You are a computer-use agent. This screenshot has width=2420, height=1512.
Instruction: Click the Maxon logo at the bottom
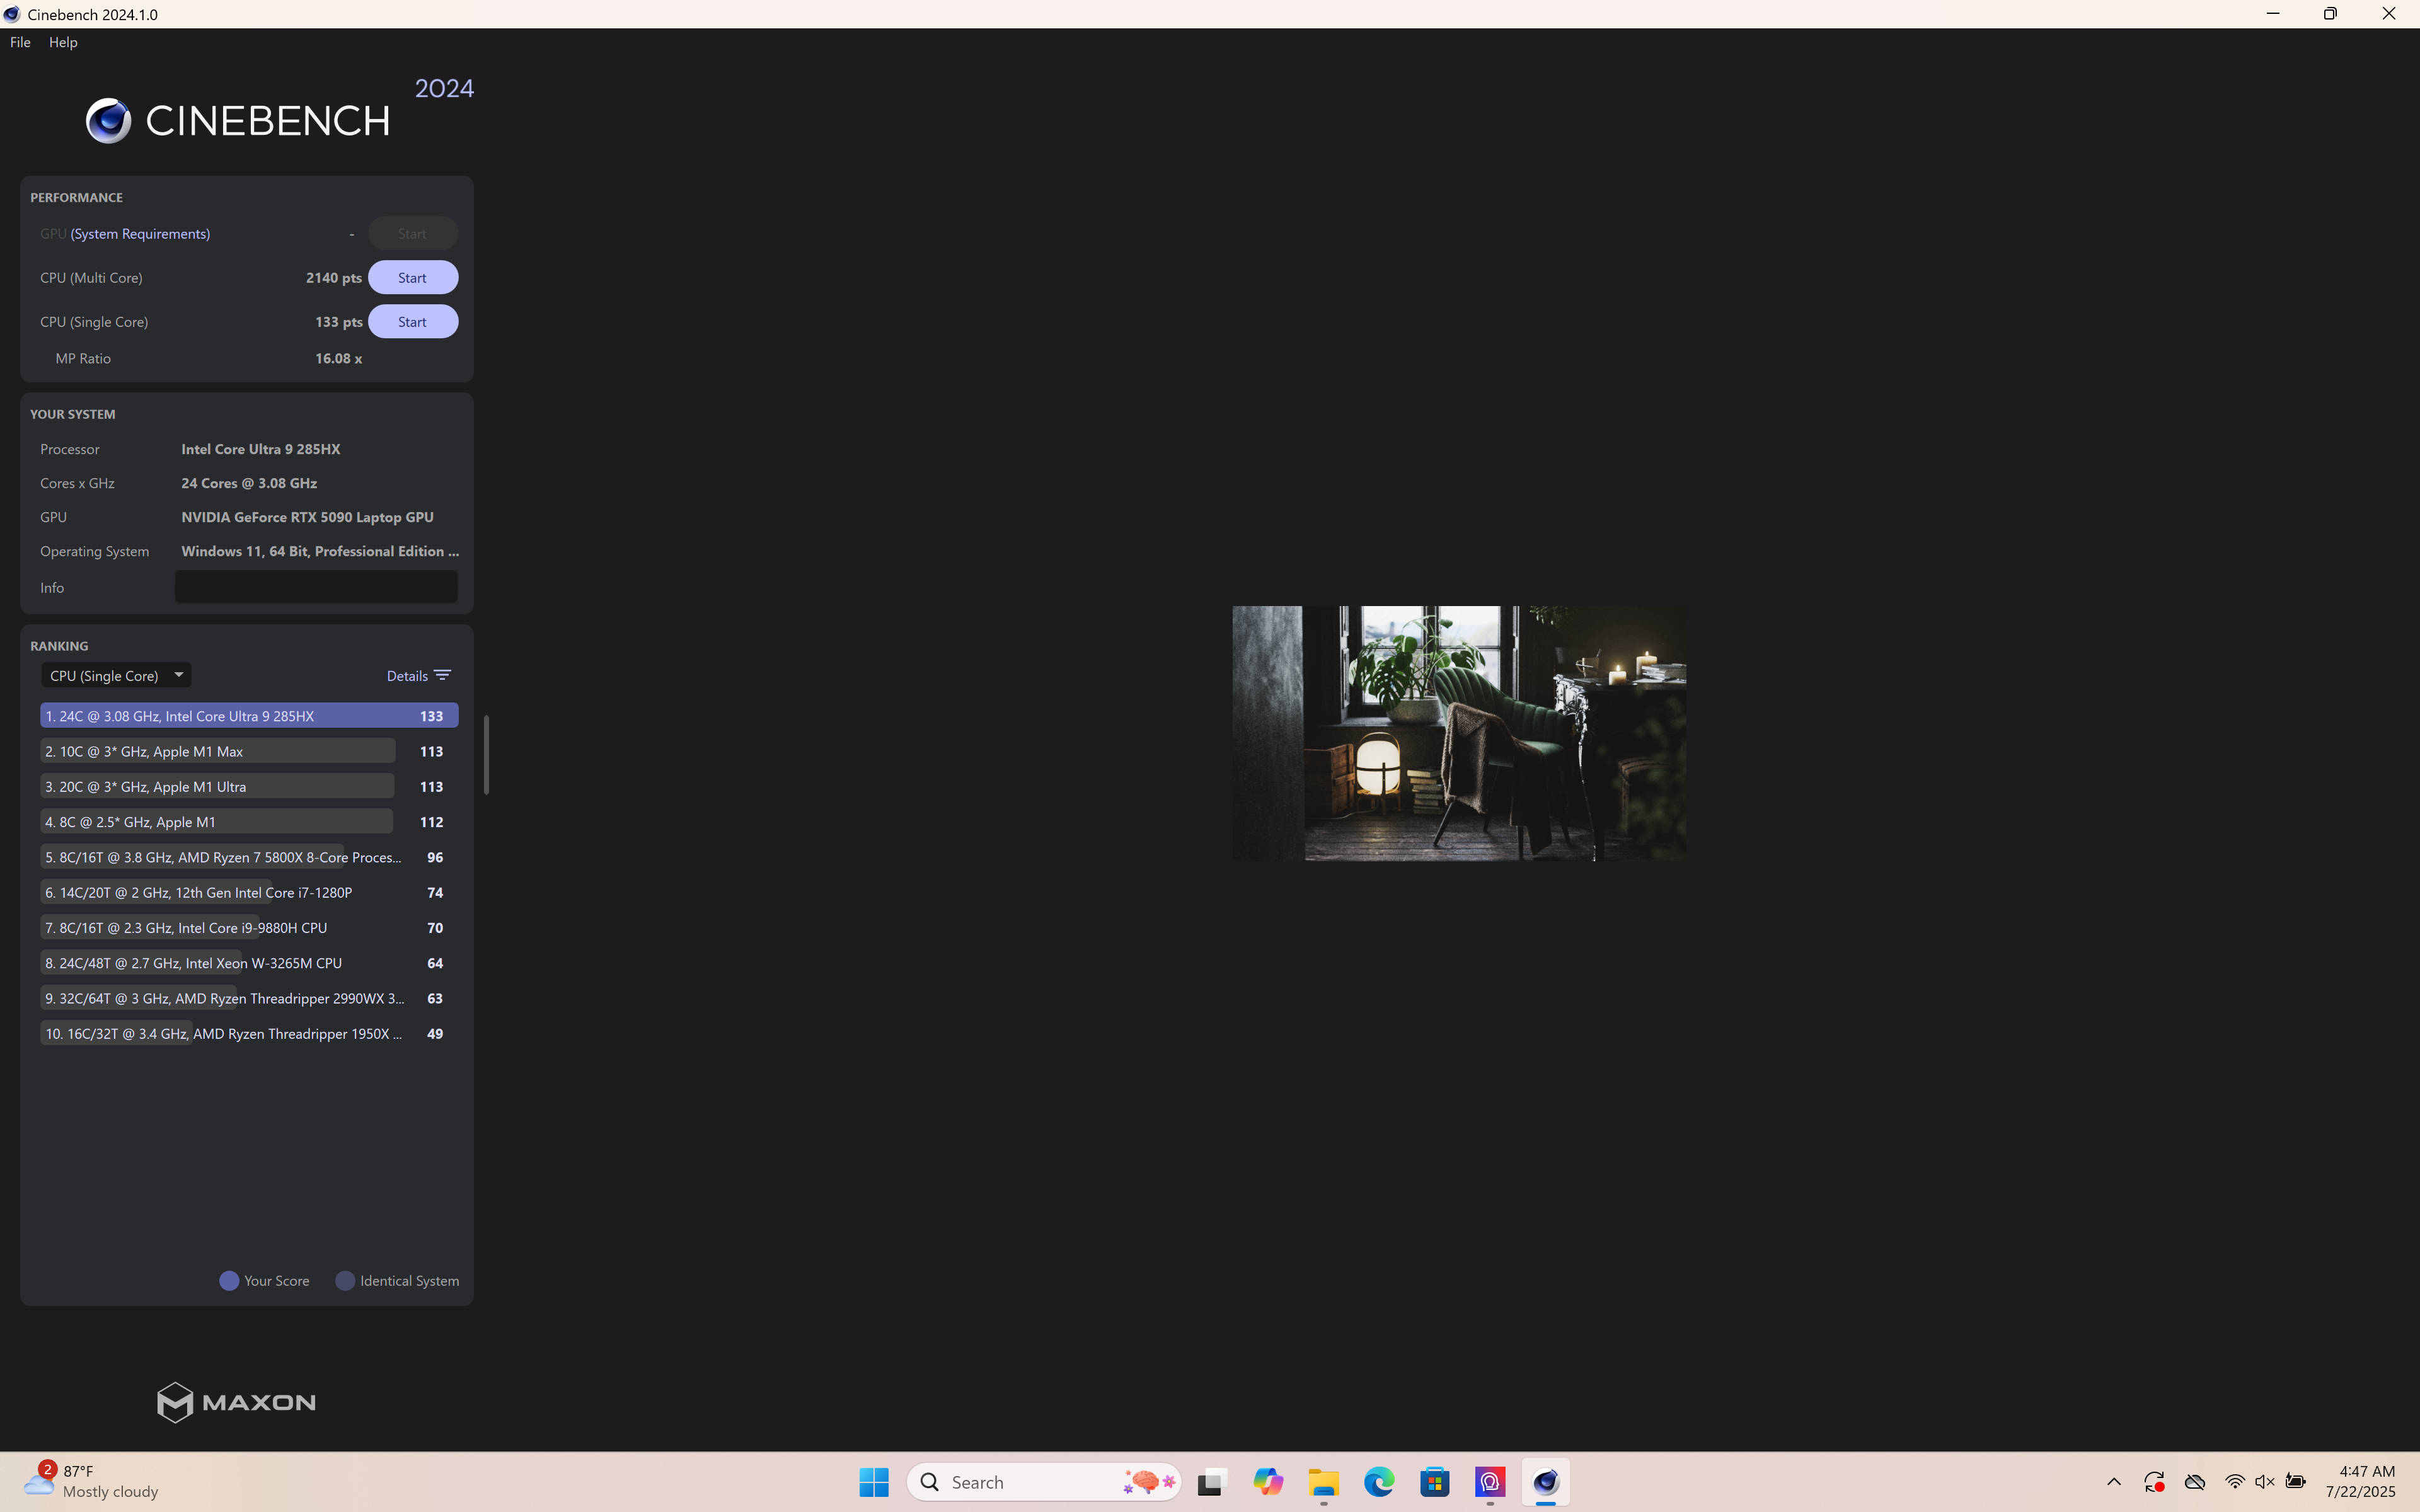[236, 1402]
